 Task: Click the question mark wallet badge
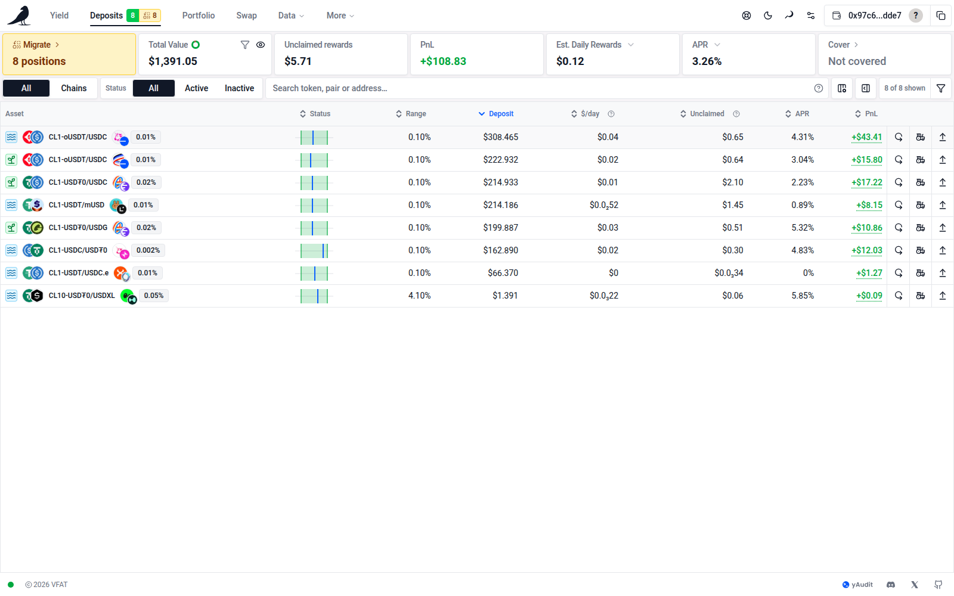coord(916,15)
